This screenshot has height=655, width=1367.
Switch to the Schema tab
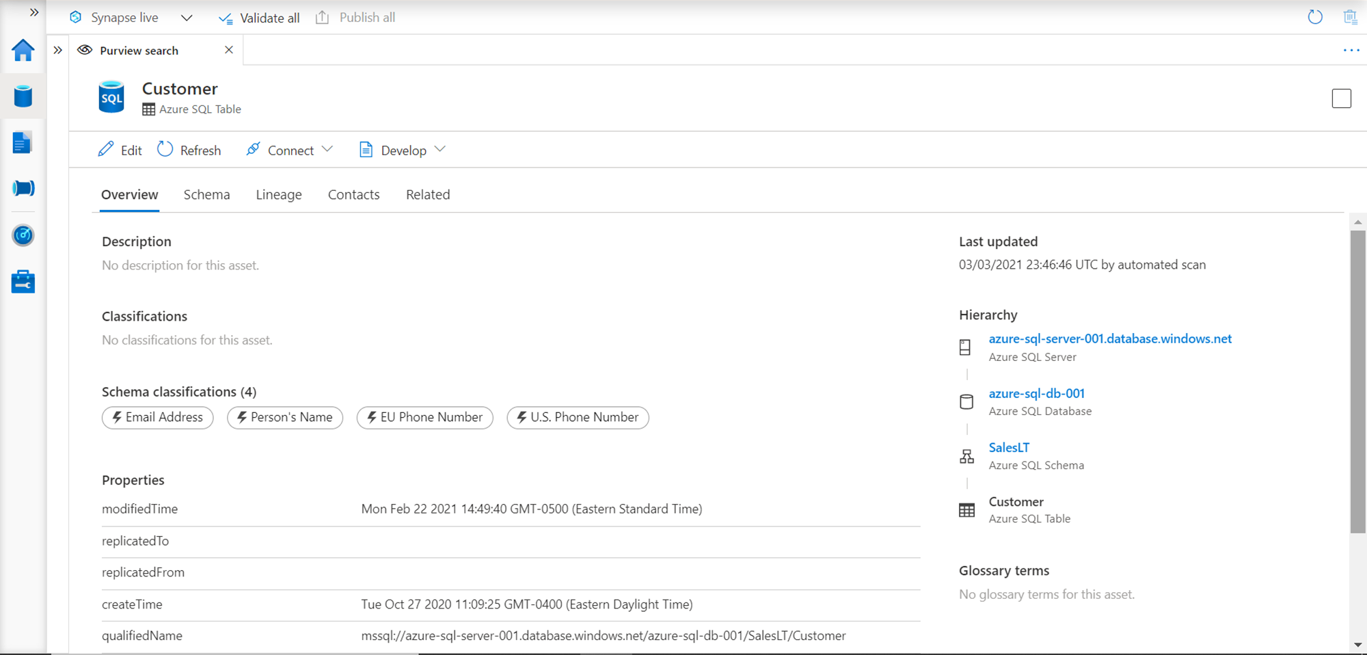click(x=207, y=195)
